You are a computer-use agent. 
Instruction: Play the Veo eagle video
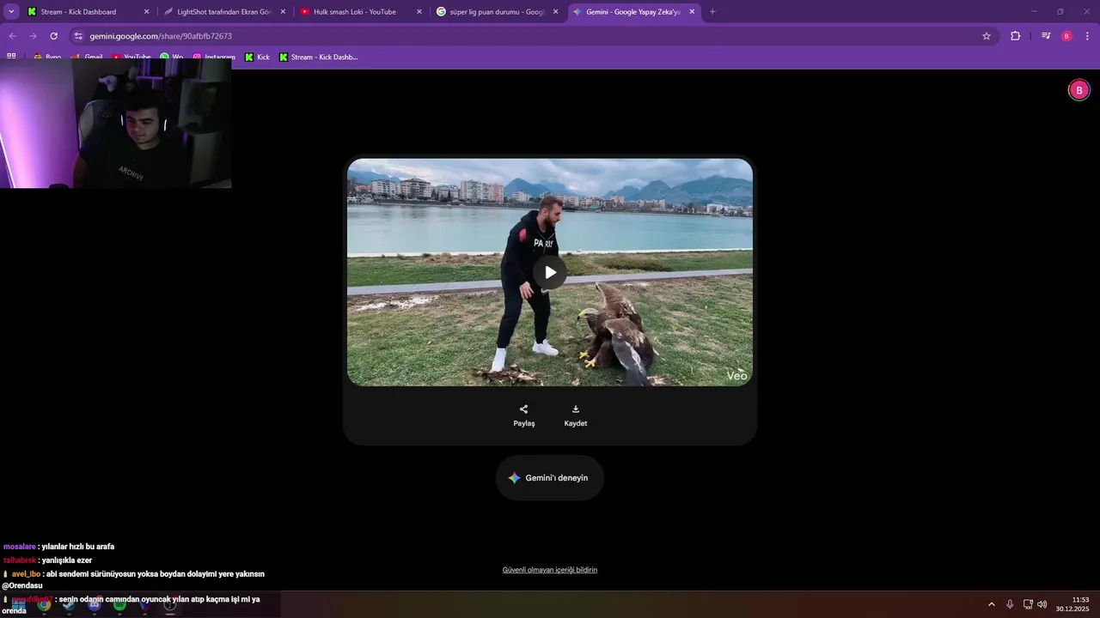tap(550, 273)
